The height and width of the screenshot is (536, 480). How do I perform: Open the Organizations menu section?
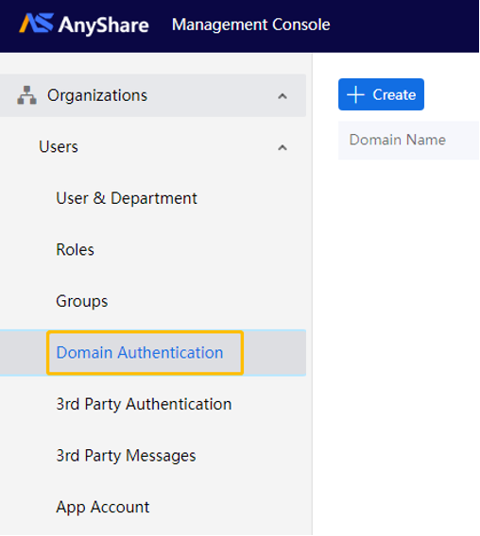pyautogui.click(x=153, y=95)
